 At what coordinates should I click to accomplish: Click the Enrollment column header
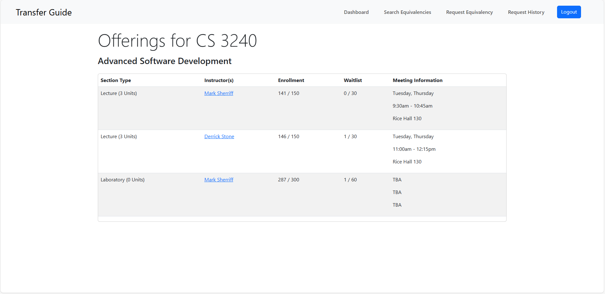click(x=291, y=80)
